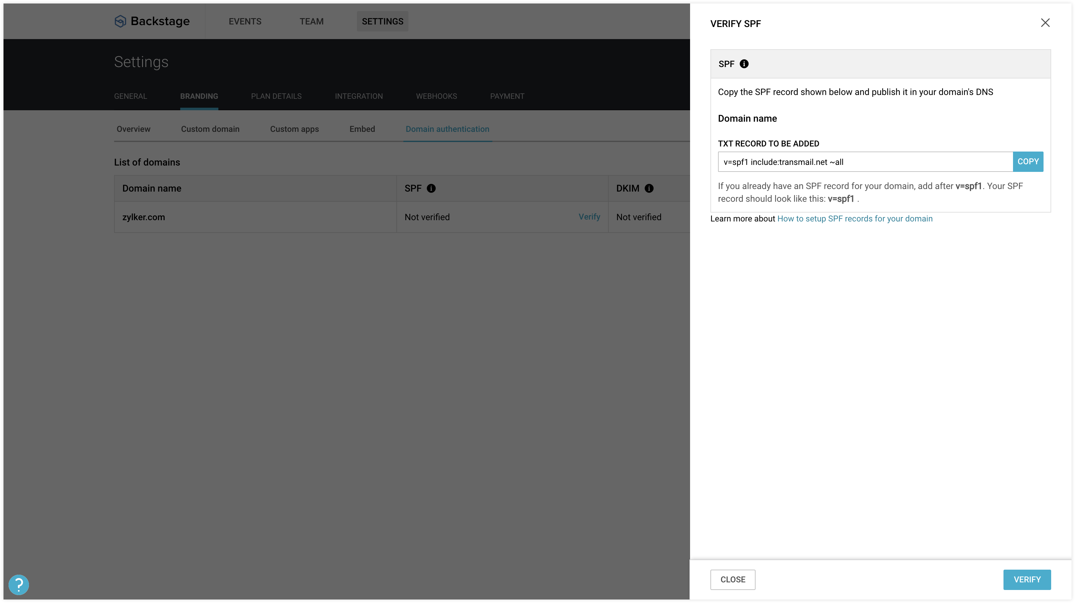Close the Verify SPF panel with the X

click(x=1045, y=23)
